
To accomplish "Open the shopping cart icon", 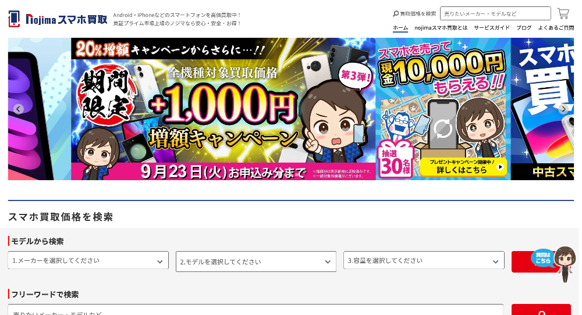I will [563, 14].
